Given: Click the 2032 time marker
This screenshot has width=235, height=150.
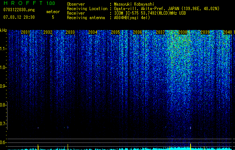Looking at the screenshot, I should point(48,32).
